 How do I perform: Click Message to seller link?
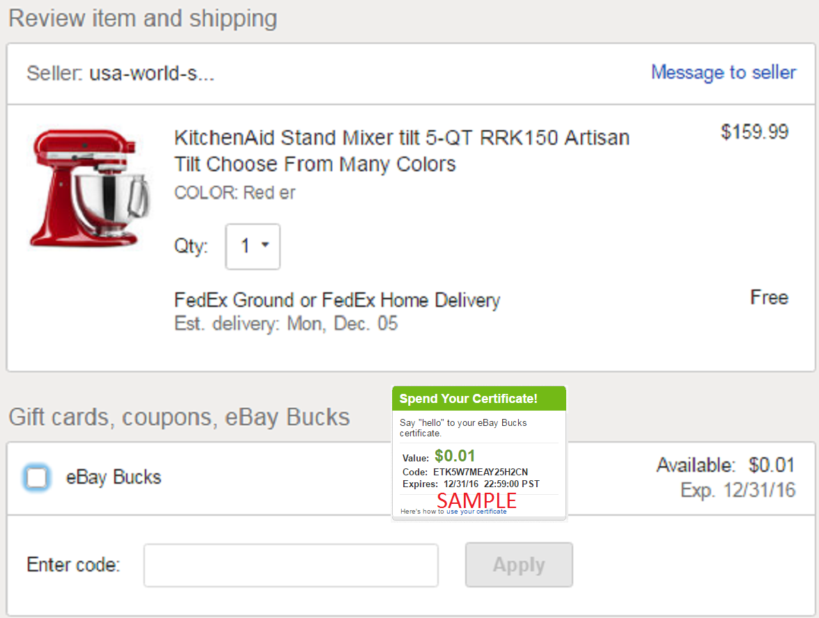click(724, 72)
